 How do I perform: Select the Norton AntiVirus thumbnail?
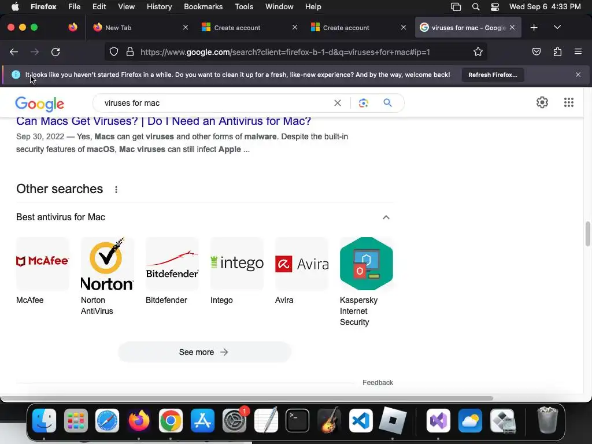click(x=107, y=264)
